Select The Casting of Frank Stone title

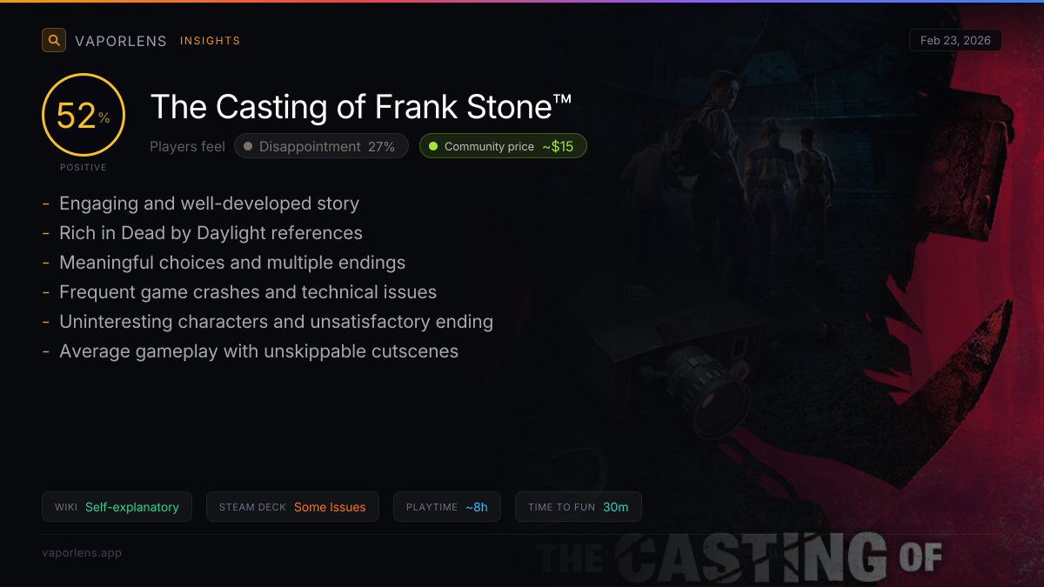(361, 108)
